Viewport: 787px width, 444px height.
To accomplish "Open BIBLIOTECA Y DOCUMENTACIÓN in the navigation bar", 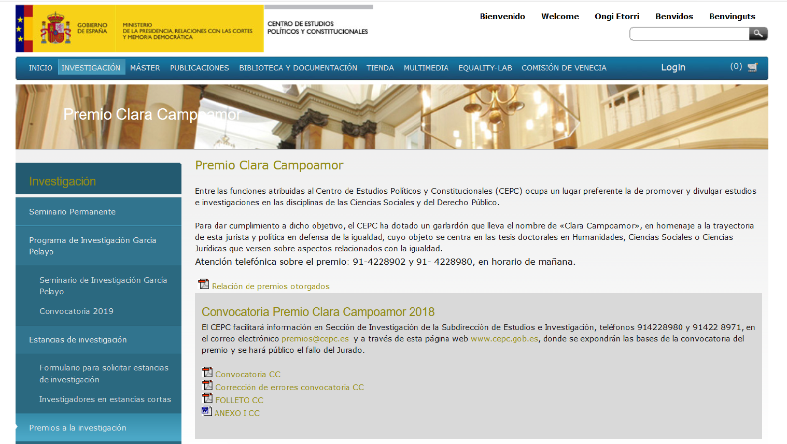I will pos(298,68).
